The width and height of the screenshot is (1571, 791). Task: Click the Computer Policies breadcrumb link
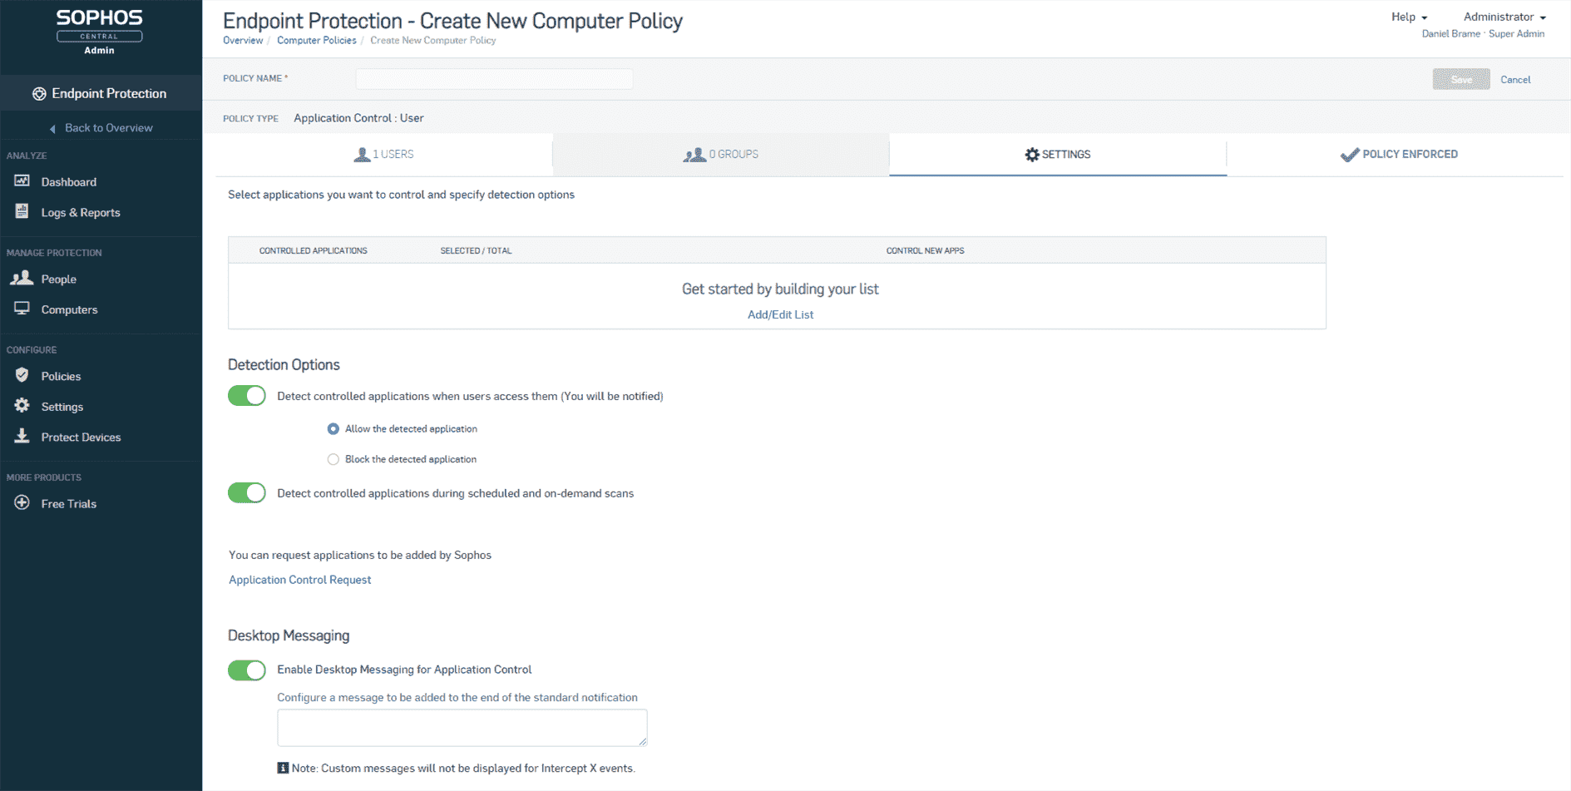[317, 41]
